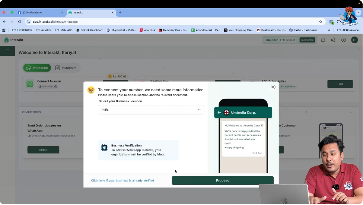
Task: Go back in browser history
Action: 4,22
